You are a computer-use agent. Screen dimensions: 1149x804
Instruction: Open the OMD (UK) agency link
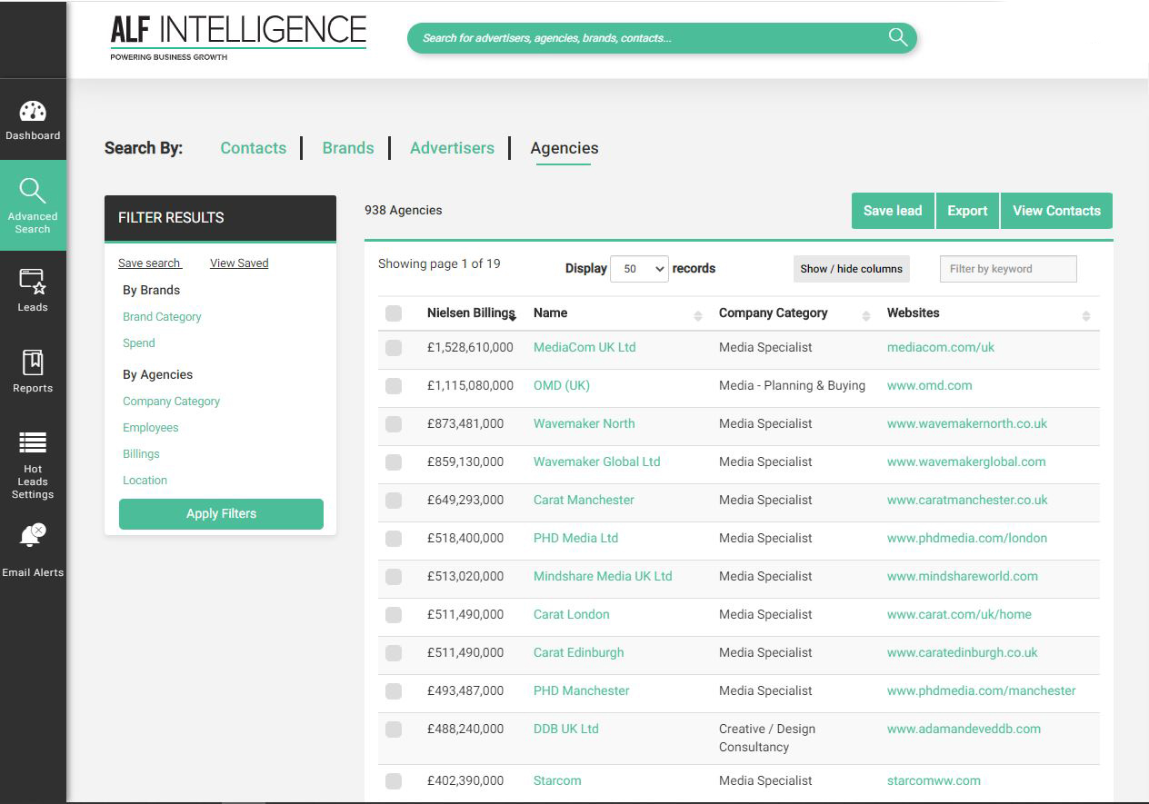pos(562,386)
